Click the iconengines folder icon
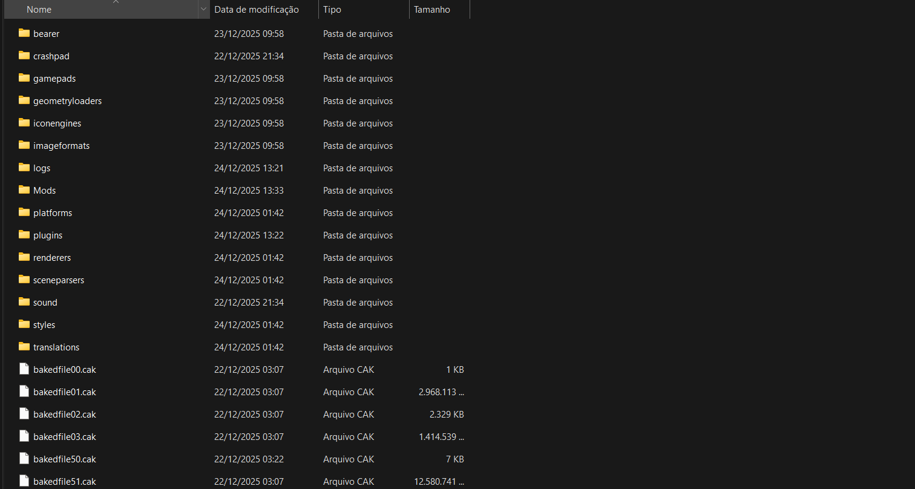Viewport: 915px width, 489px height. (x=24, y=123)
